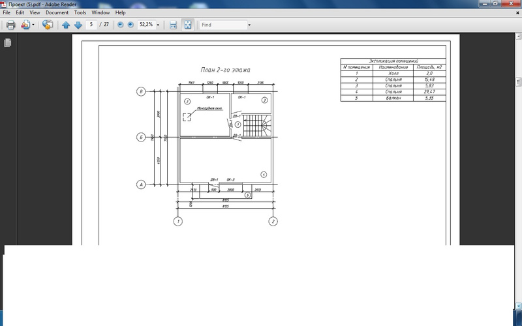Click inside the Find search box
The image size is (522, 326).
coord(222,25)
